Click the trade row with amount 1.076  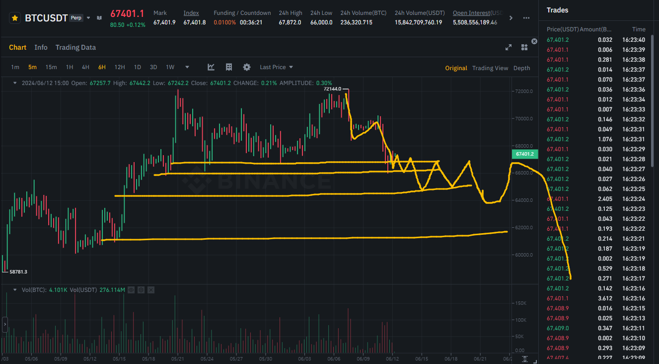point(596,139)
